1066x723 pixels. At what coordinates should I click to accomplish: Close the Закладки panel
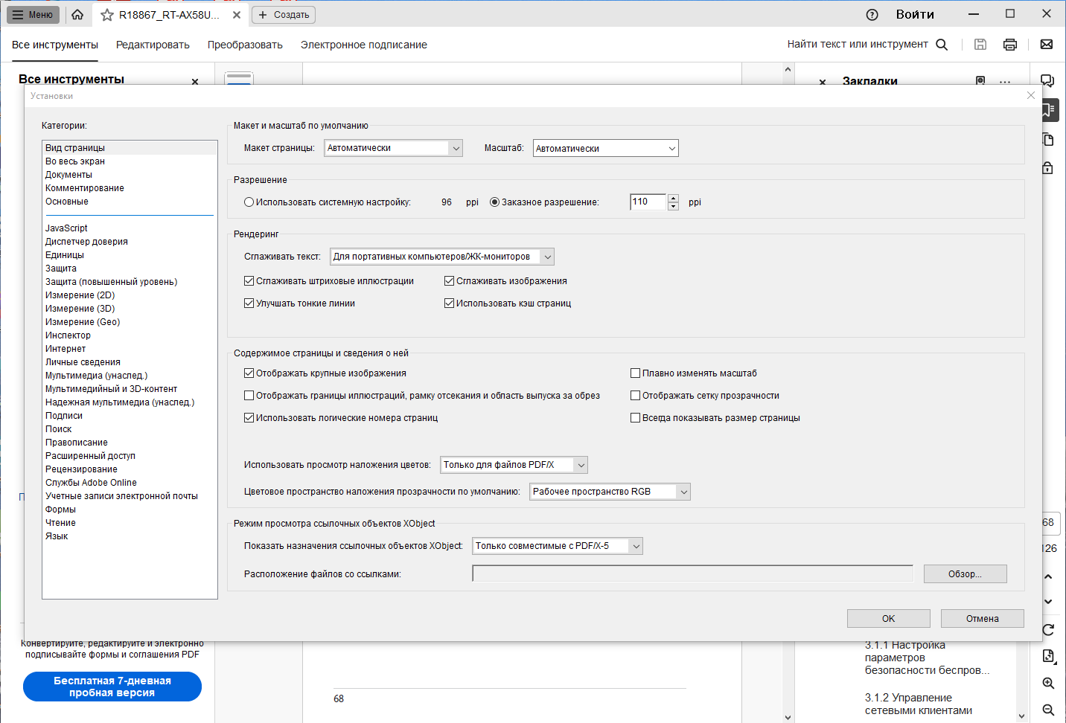(823, 82)
